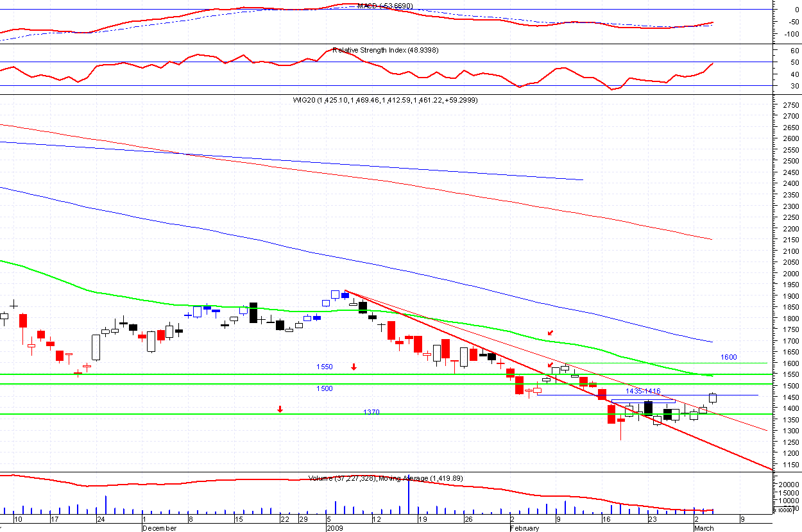
Task: Click the 1750 price axis value
Action: click(791, 329)
